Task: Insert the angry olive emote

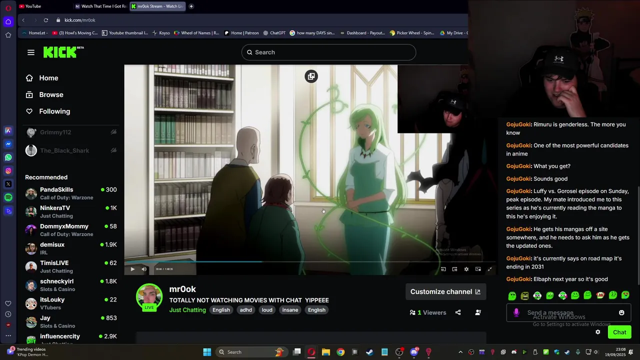Action: tap(524, 296)
